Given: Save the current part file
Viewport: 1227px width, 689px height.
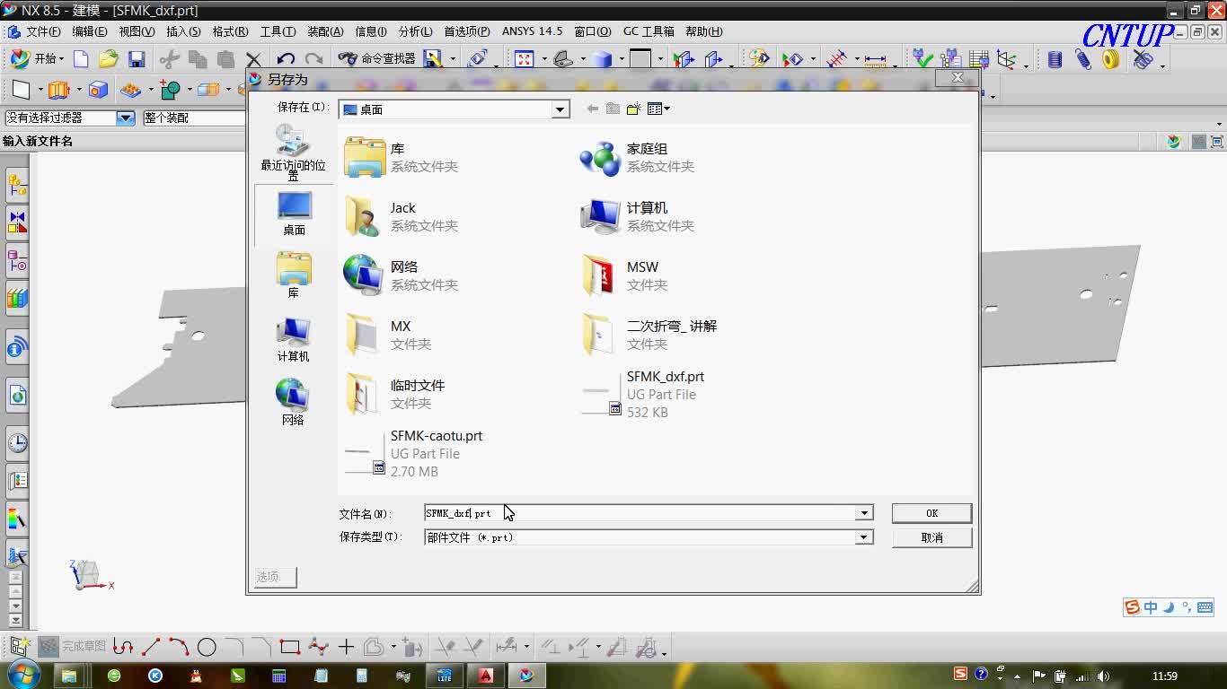Looking at the screenshot, I should pos(137,59).
